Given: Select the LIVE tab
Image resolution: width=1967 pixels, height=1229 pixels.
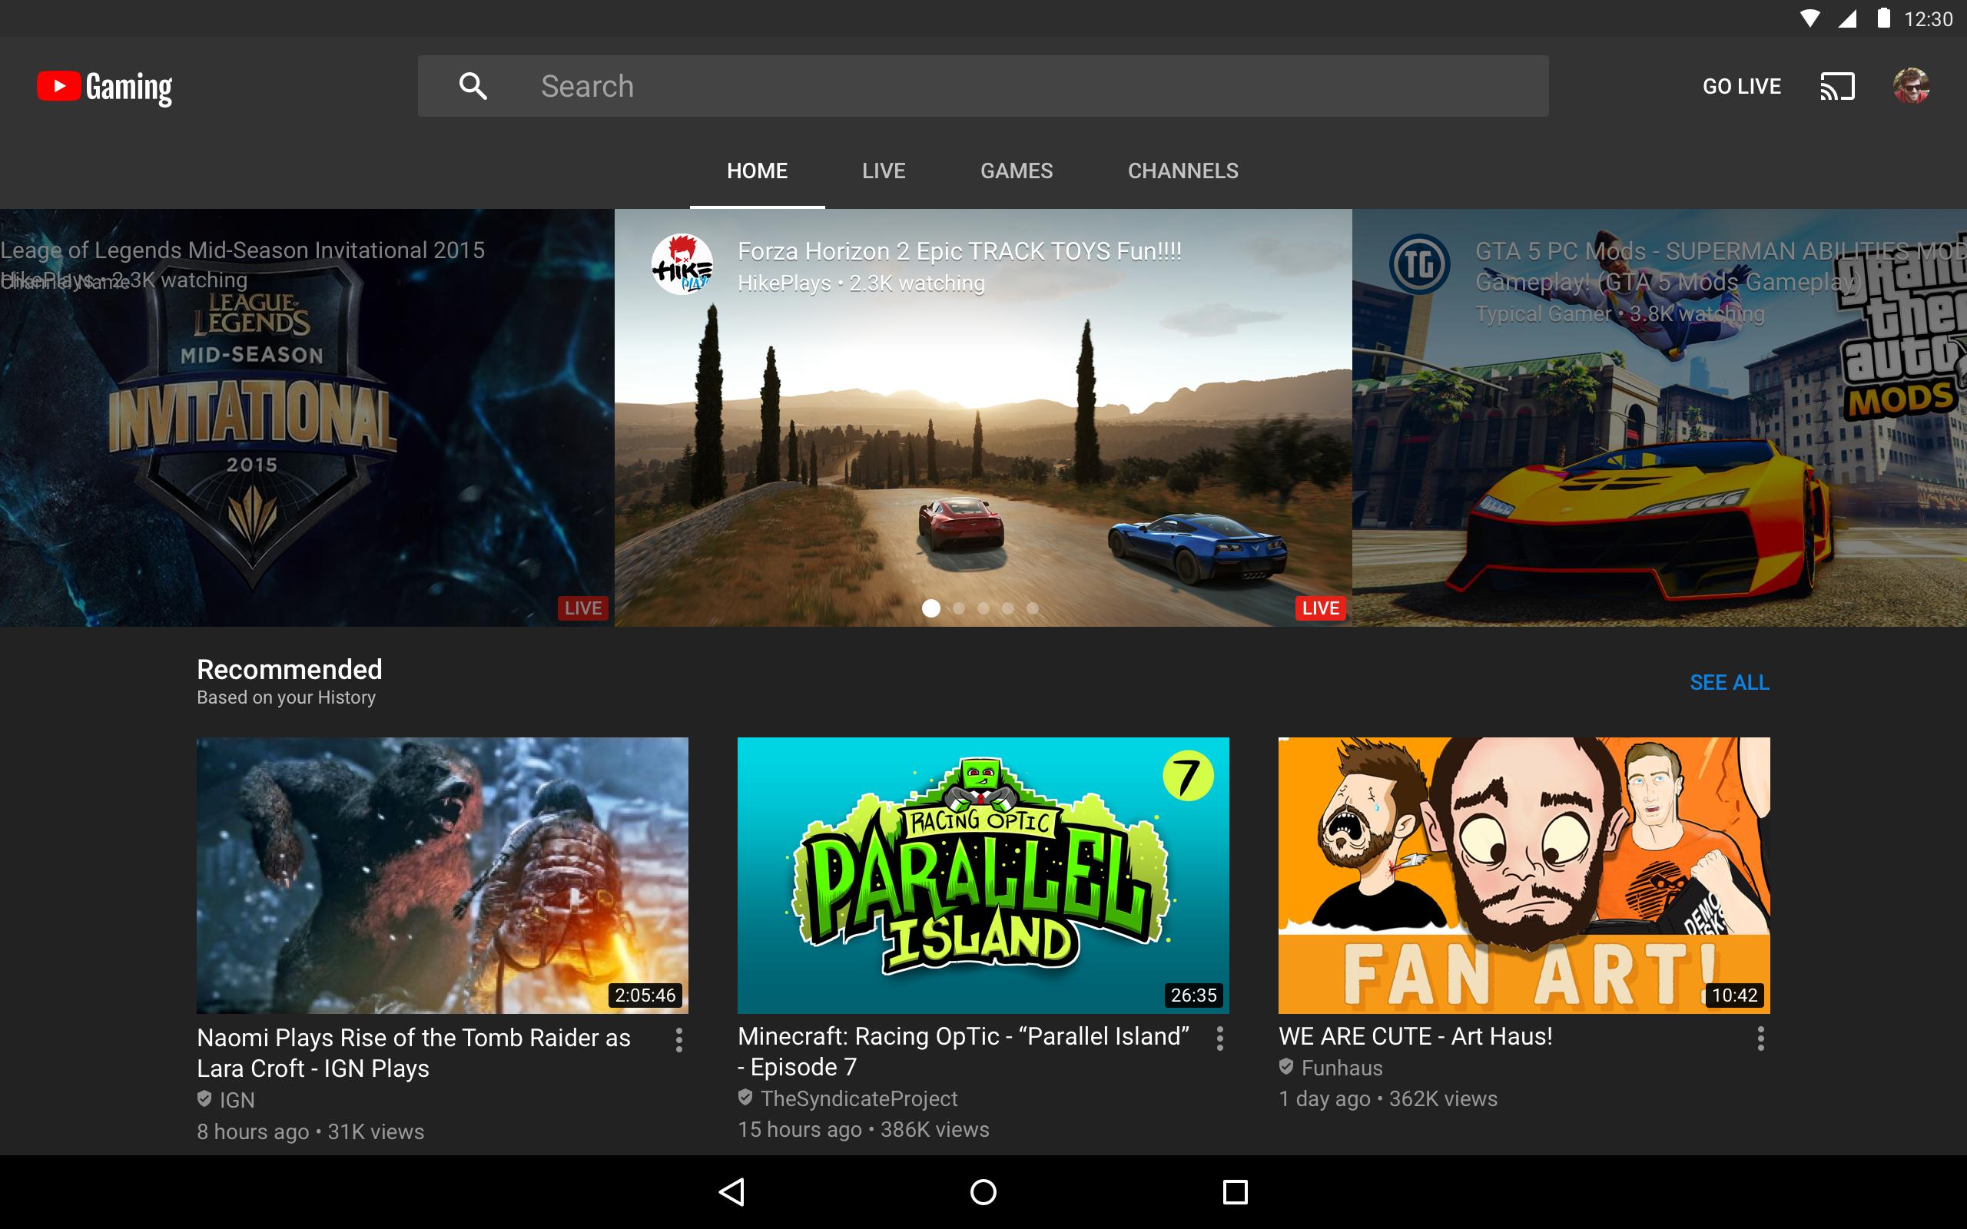Looking at the screenshot, I should [x=882, y=170].
